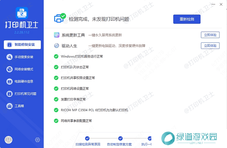Click the 自动制定修复方案 step marker

(120, 138)
